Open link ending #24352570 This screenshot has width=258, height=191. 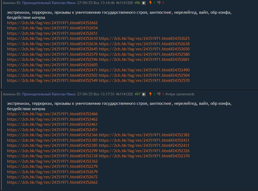point(144,81)
